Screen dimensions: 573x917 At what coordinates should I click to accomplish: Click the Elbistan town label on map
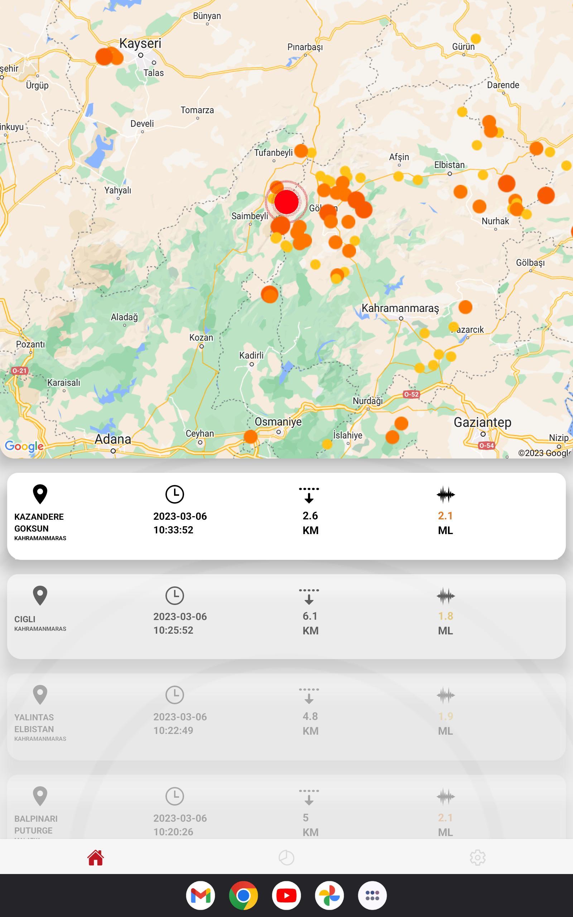(x=449, y=165)
